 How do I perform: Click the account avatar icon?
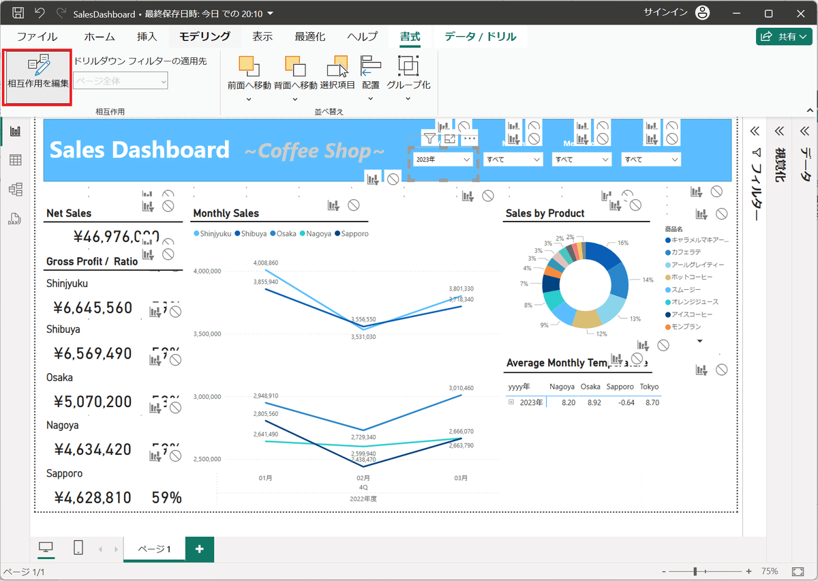click(x=702, y=13)
